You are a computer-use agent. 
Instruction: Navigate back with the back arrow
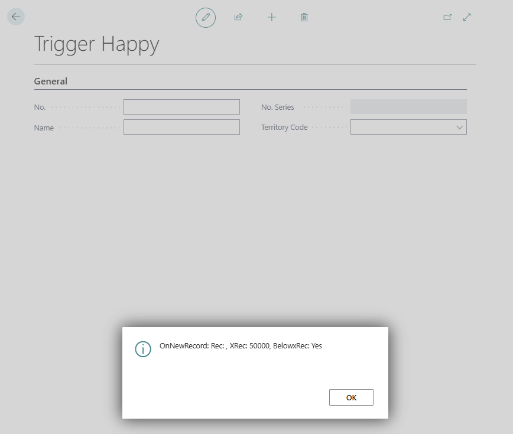[15, 16]
